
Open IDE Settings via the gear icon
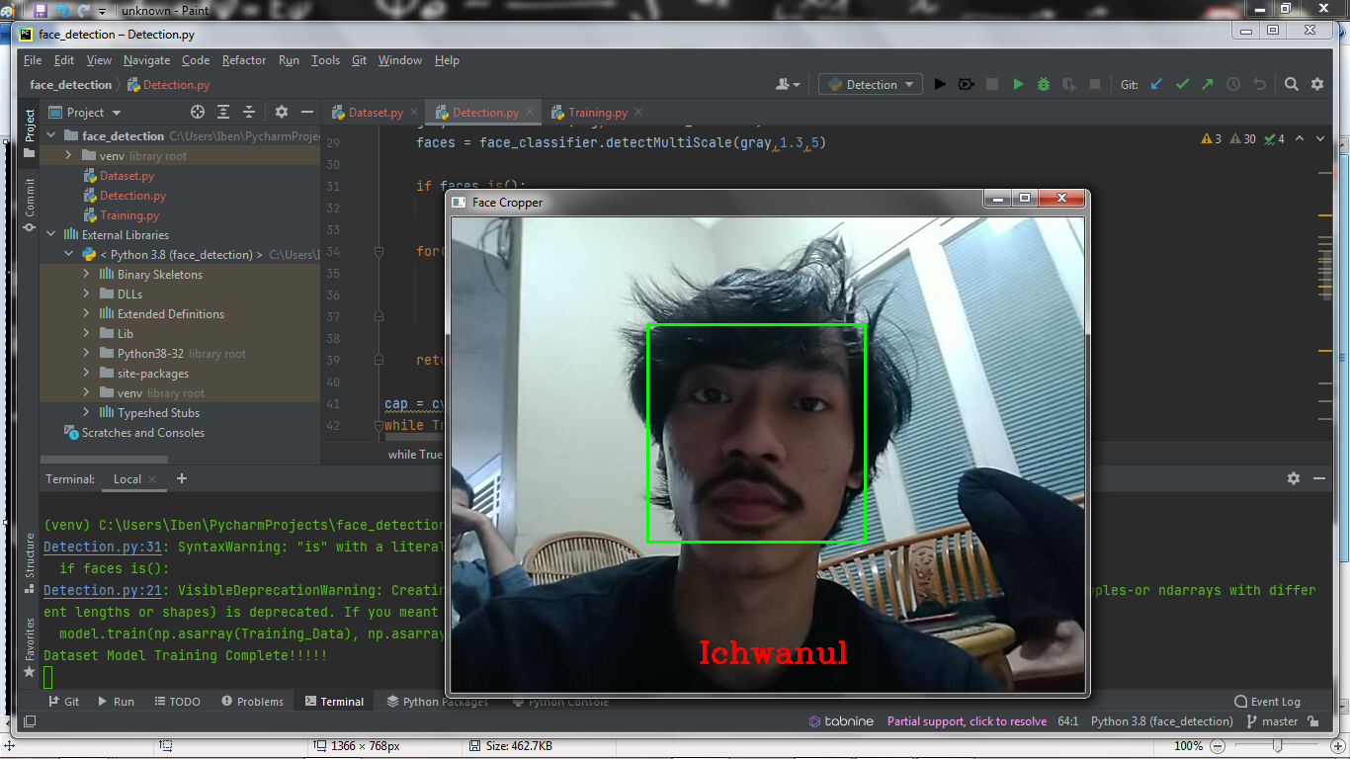pos(1317,84)
